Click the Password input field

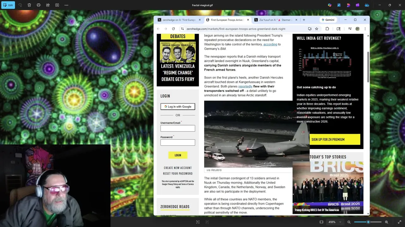coord(178,143)
